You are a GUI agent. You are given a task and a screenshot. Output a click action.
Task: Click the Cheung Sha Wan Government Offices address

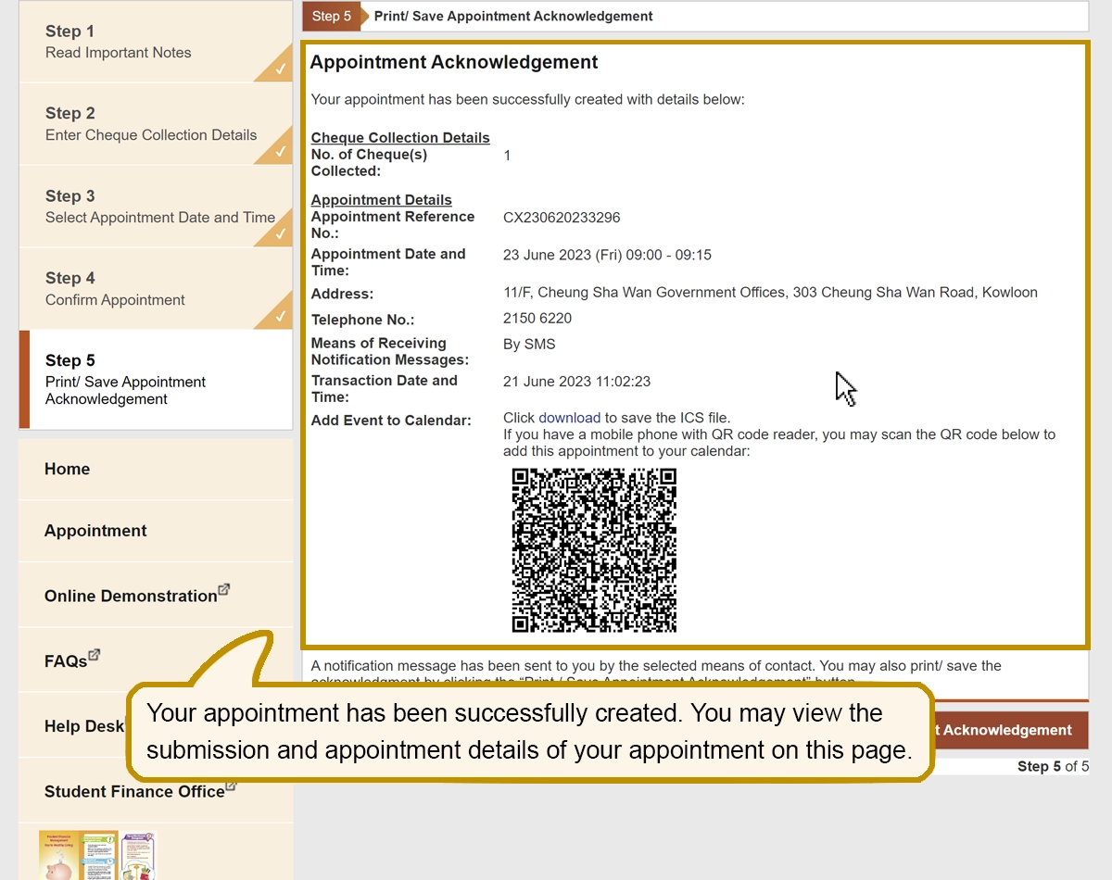[770, 292]
